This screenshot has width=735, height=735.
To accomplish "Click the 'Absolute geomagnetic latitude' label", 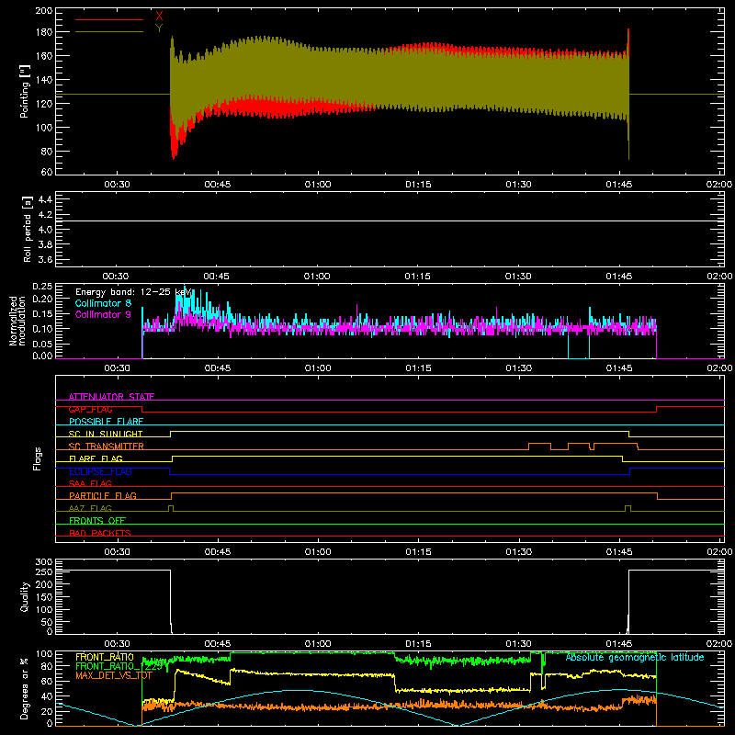I will point(635,657).
